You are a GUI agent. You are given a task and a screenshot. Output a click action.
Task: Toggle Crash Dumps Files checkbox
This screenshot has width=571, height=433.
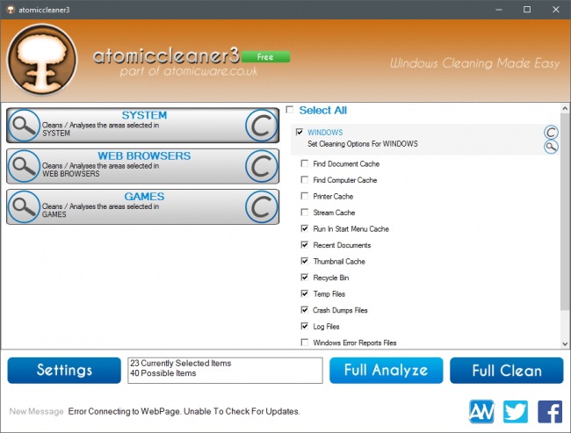[x=305, y=309]
